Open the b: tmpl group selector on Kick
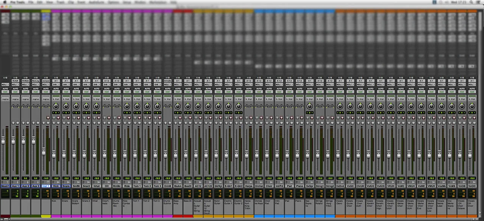This screenshot has height=221, width=484. pos(56,99)
